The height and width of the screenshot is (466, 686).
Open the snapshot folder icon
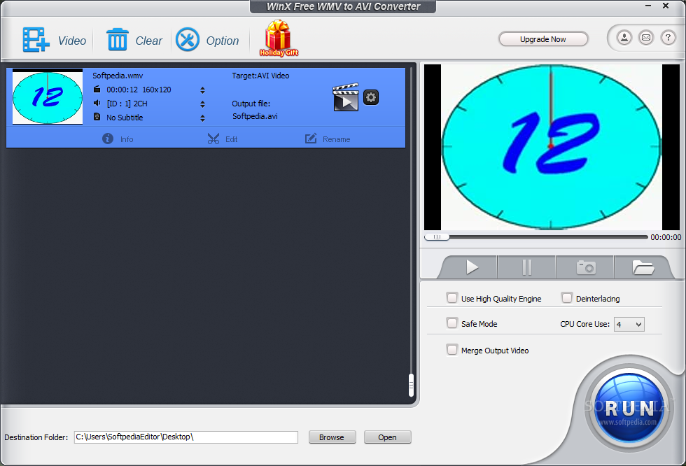(x=643, y=267)
